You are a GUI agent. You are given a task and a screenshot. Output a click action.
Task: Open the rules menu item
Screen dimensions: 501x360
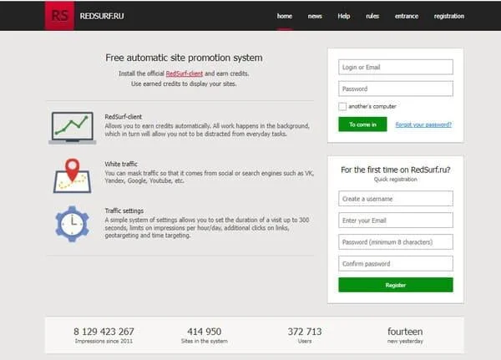coord(372,16)
